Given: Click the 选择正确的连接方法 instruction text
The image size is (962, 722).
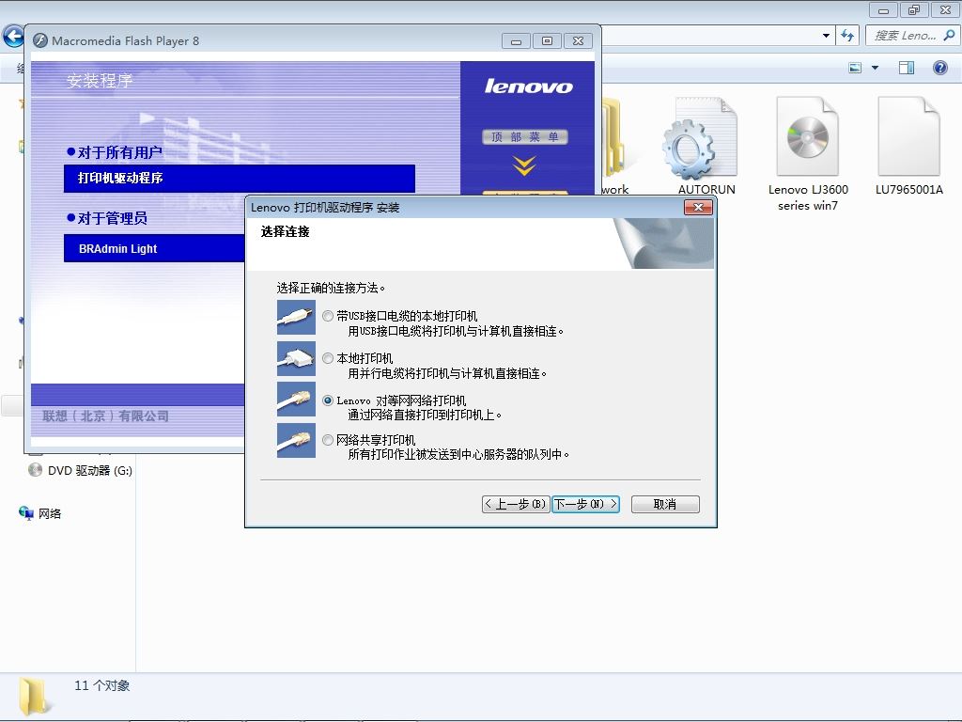Looking at the screenshot, I should (331, 288).
